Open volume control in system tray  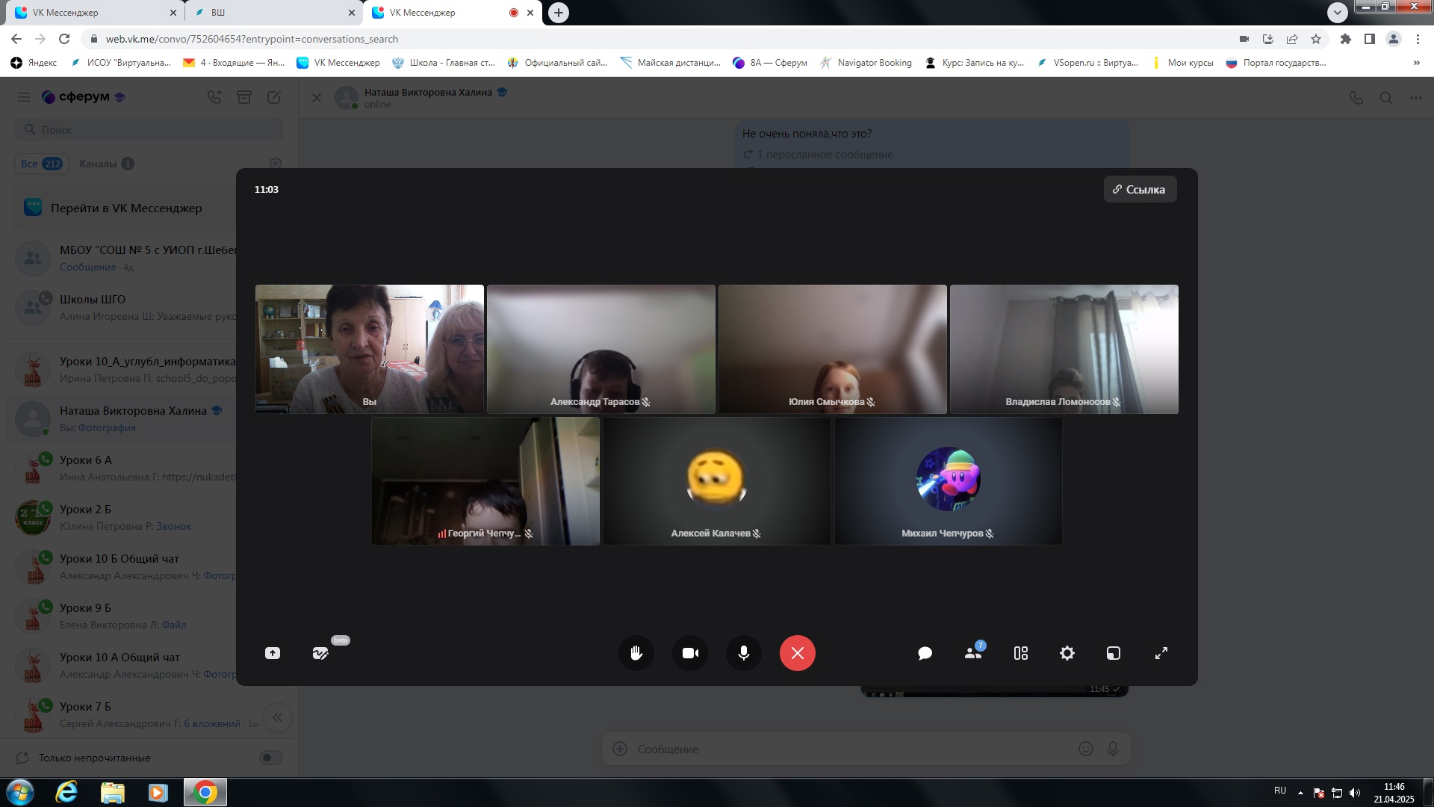click(1356, 793)
